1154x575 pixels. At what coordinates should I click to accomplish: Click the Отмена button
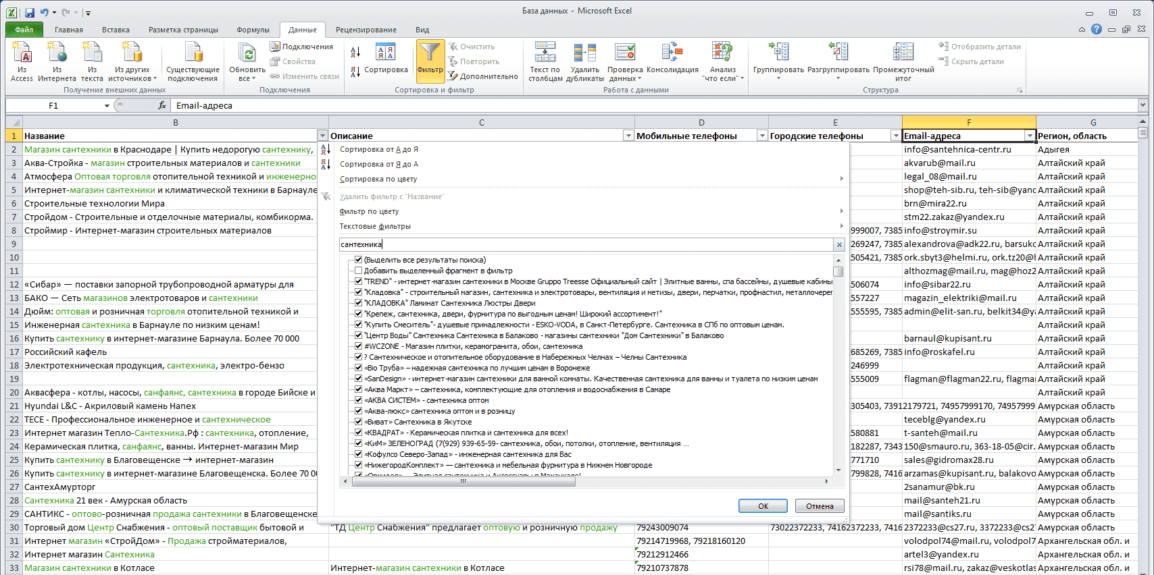(x=820, y=506)
